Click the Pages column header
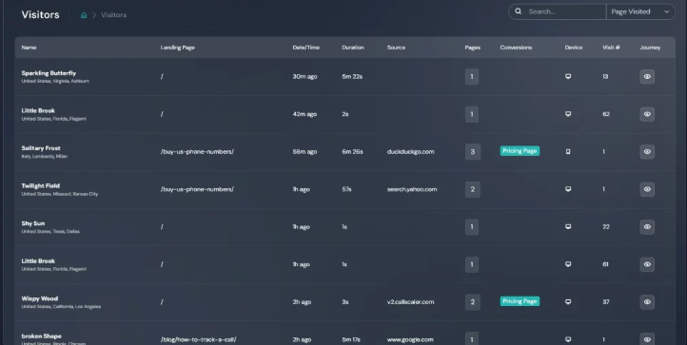687x345 pixels. 472,48
